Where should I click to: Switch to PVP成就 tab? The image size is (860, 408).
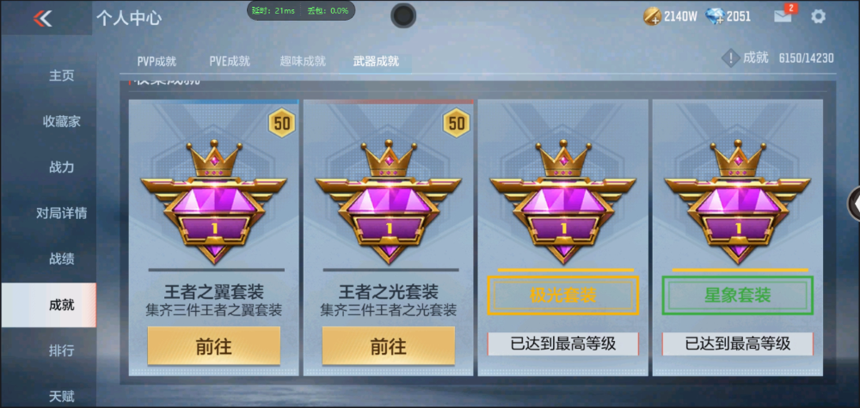pos(157,61)
